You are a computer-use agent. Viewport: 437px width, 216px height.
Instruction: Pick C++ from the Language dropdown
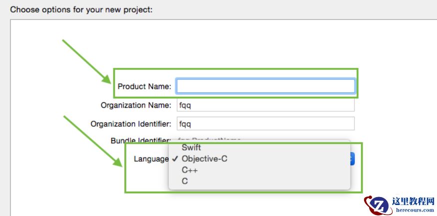tap(190, 170)
